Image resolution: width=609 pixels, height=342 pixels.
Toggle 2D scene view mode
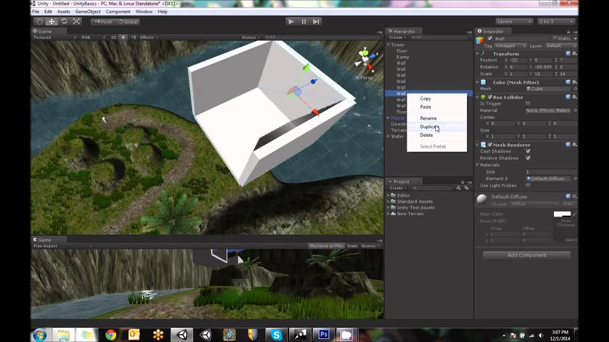tap(114, 37)
